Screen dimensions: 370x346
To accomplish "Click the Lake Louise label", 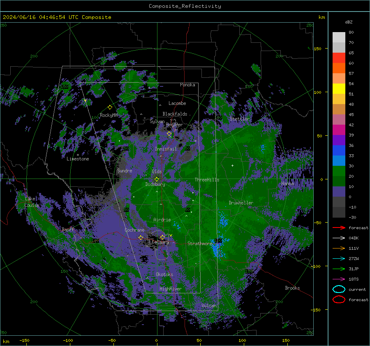I will click(32, 202).
